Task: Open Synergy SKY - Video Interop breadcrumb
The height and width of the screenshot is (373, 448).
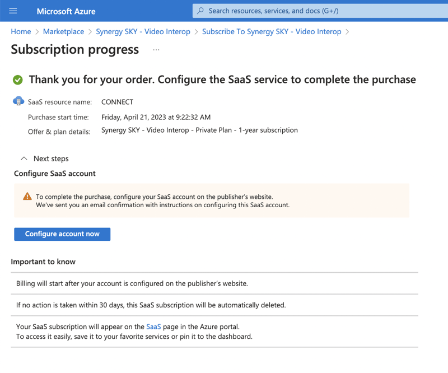Action: click(143, 31)
